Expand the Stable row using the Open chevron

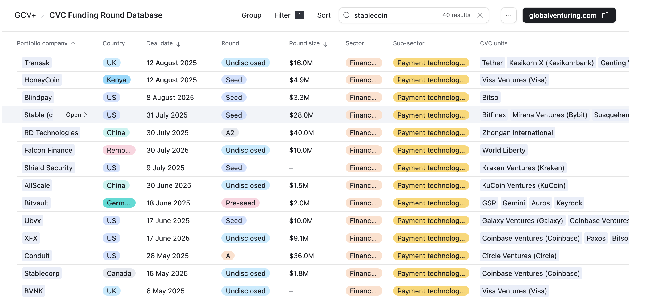click(77, 115)
